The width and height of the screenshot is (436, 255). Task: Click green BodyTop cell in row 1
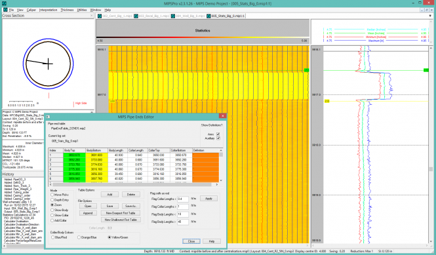tap(74, 155)
